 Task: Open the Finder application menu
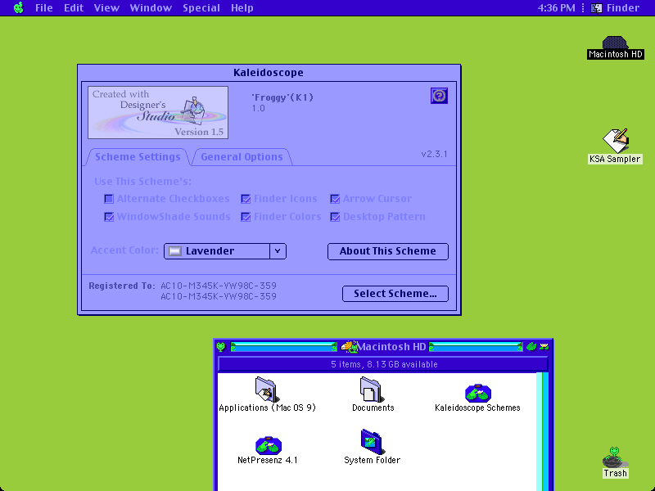coord(615,7)
